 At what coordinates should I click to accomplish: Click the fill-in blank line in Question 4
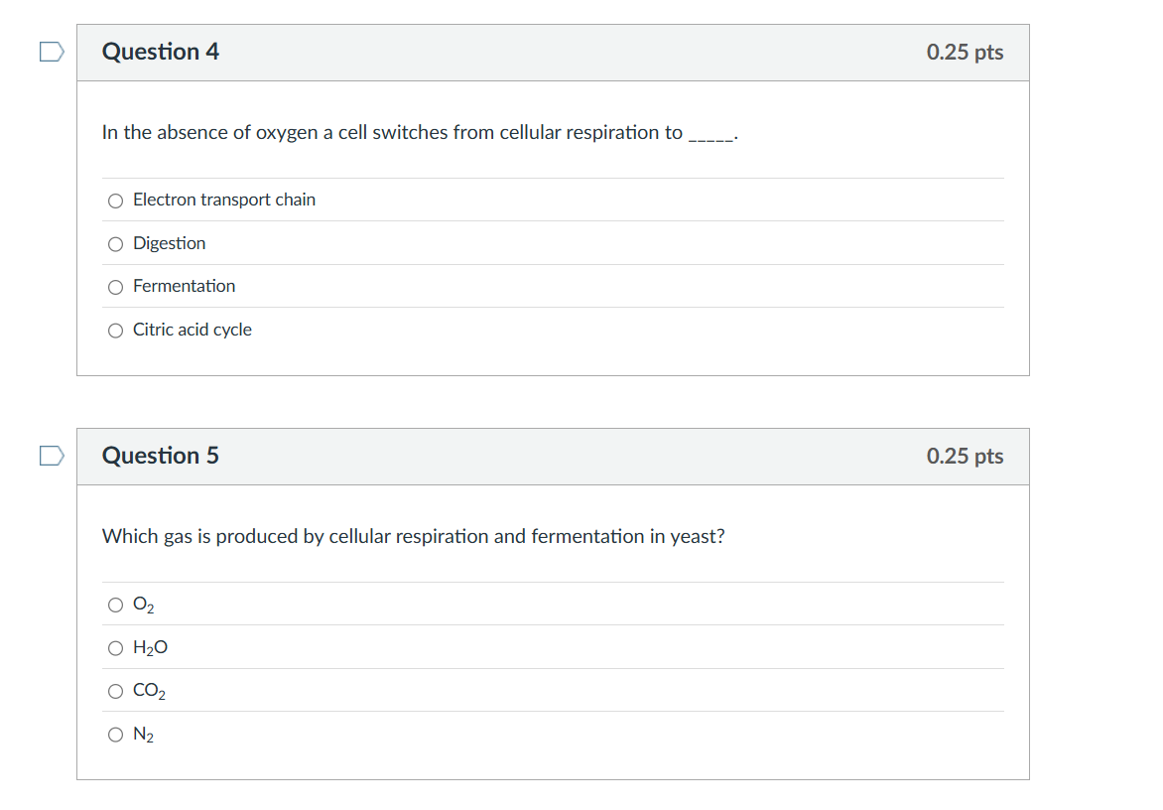click(x=711, y=138)
